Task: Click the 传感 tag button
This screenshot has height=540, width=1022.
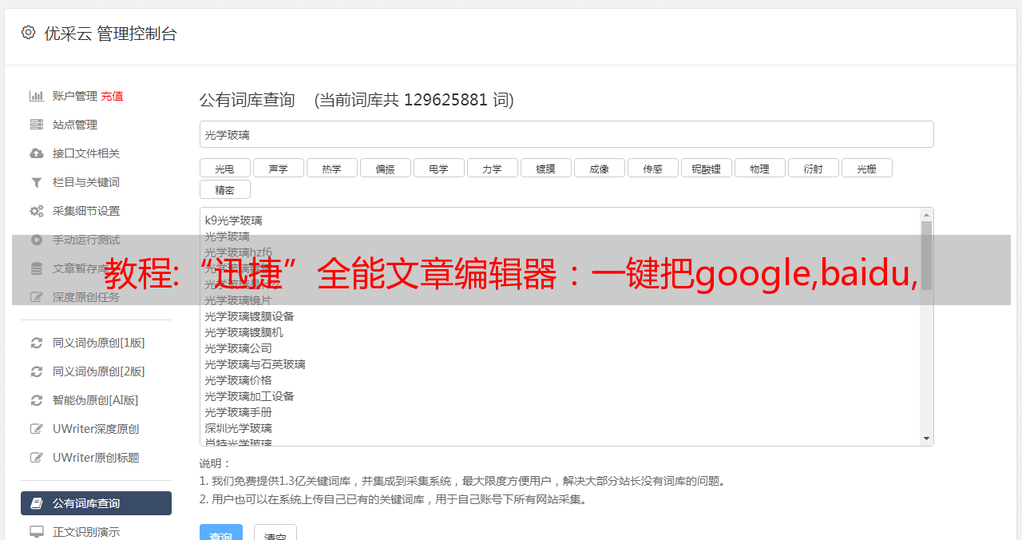Action: click(x=652, y=168)
